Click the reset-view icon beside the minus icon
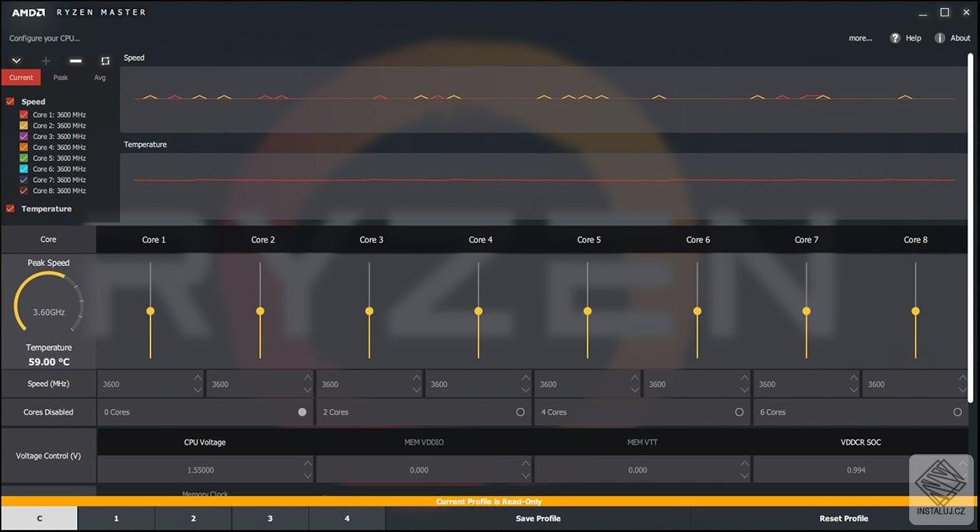Screen dimensions: 980x532 click(103, 61)
